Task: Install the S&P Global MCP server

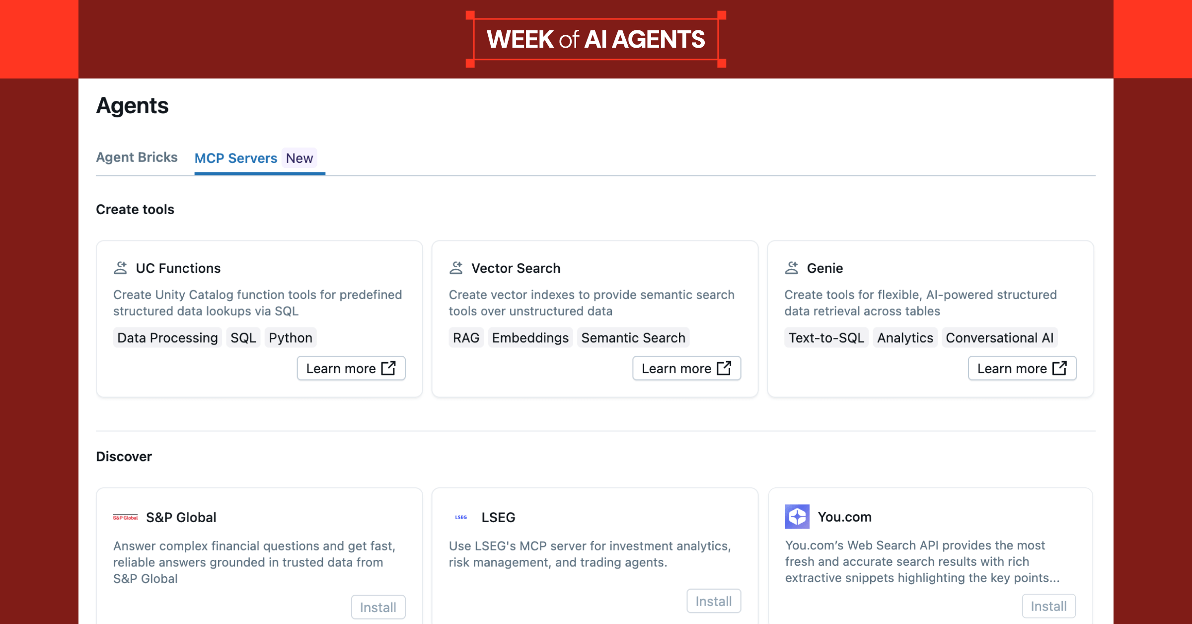Action: pos(378,607)
